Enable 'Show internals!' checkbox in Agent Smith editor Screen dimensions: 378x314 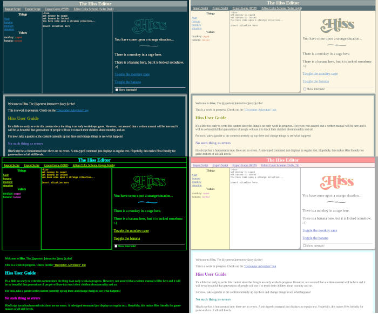(116, 246)
